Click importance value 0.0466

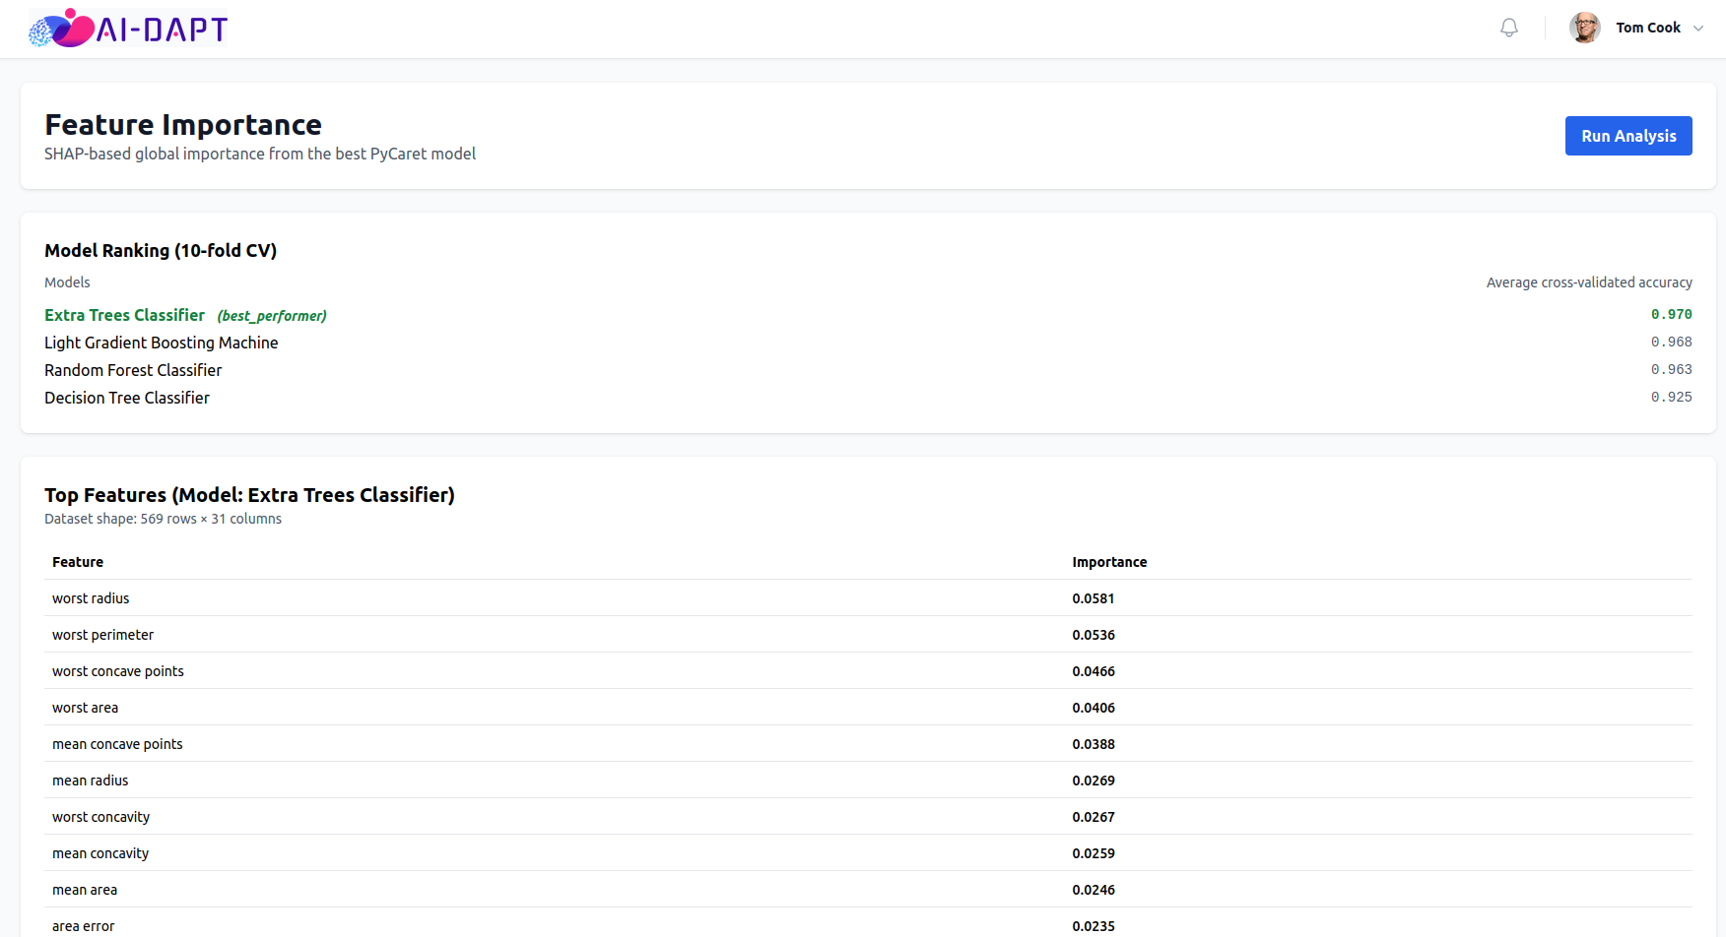(1094, 671)
